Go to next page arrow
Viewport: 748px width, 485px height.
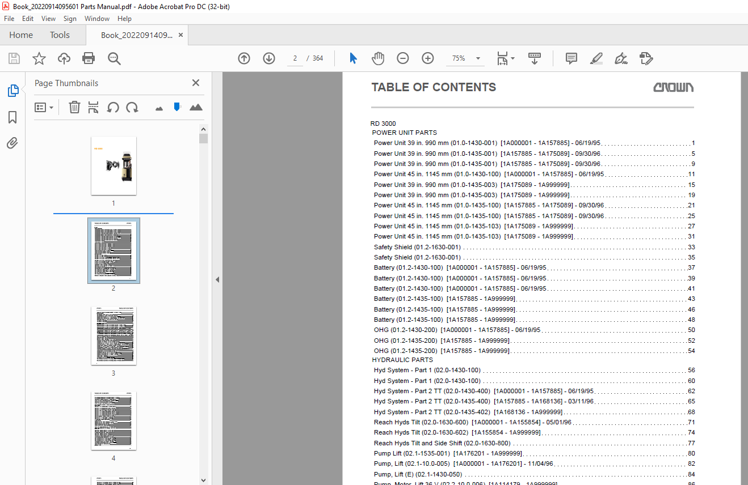[269, 58]
